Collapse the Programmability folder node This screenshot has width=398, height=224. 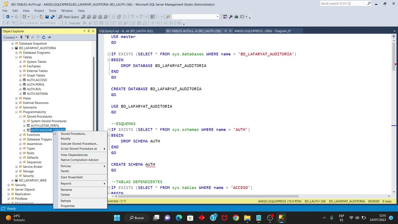click(16, 112)
